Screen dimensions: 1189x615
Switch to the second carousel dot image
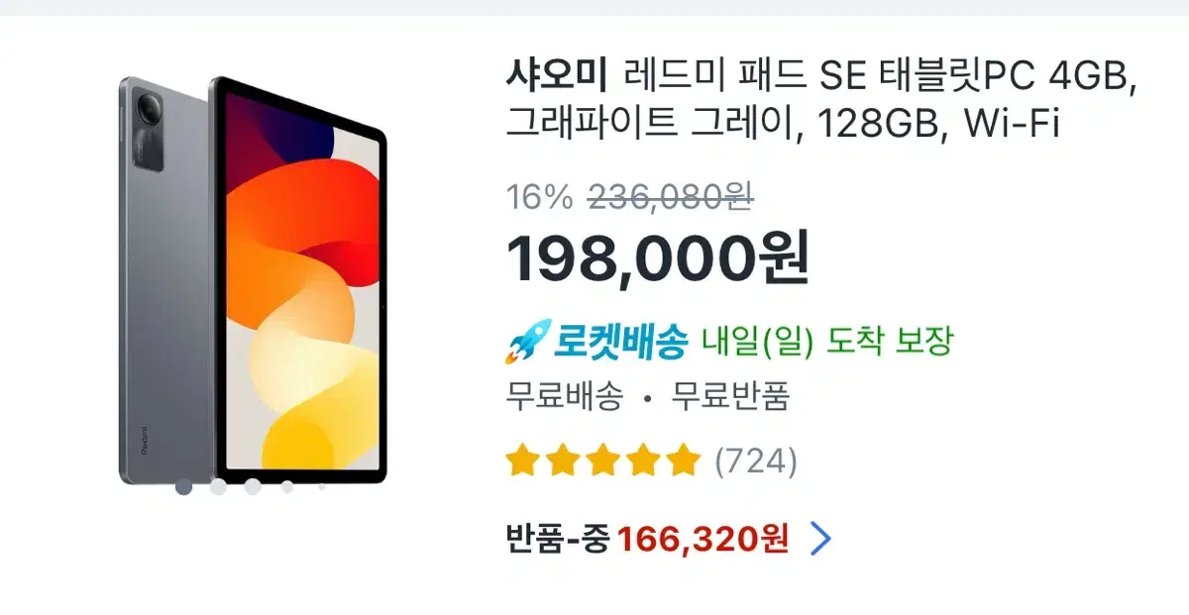218,486
